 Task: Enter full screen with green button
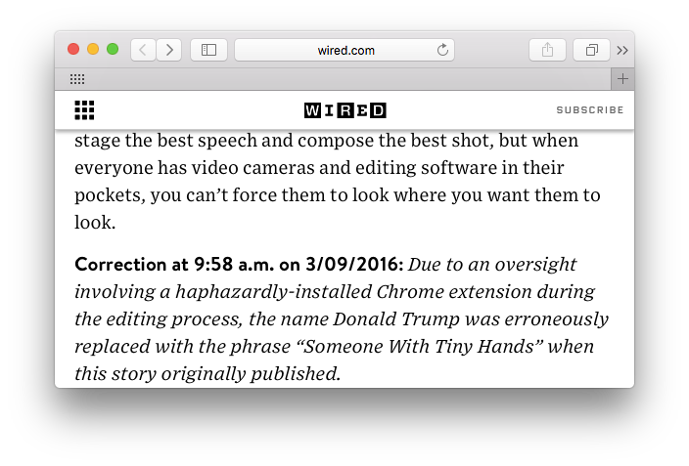(x=113, y=49)
